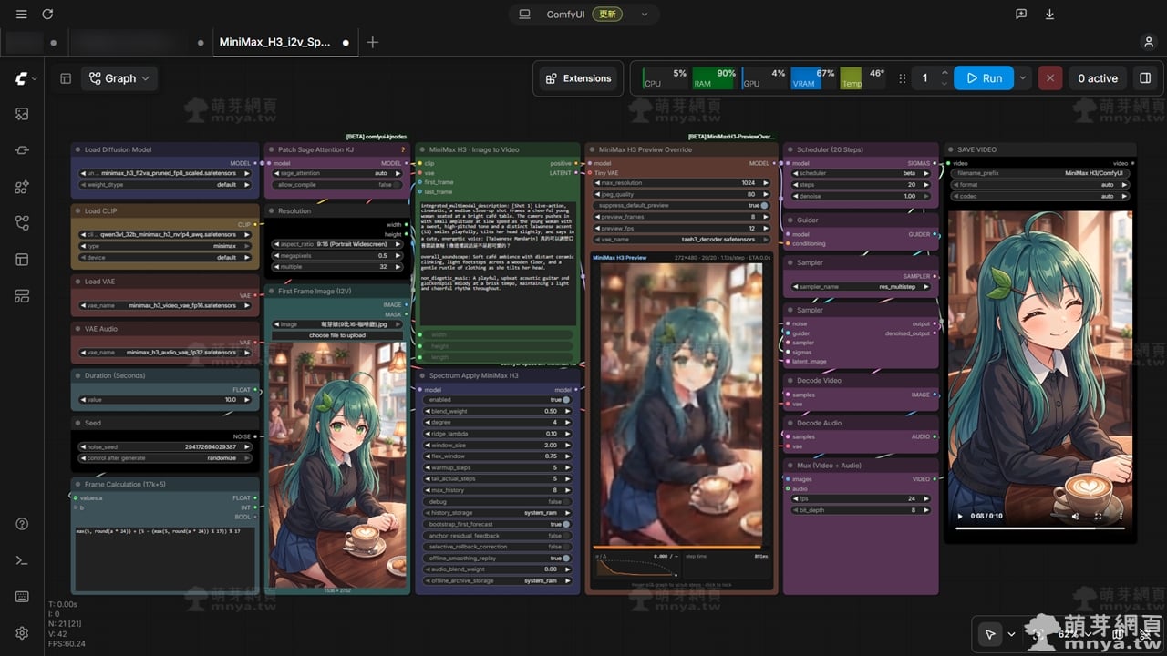Click choose file to upload

coord(337,335)
